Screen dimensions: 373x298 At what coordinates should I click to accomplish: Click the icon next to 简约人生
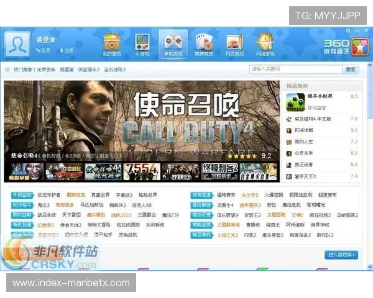(x=289, y=142)
